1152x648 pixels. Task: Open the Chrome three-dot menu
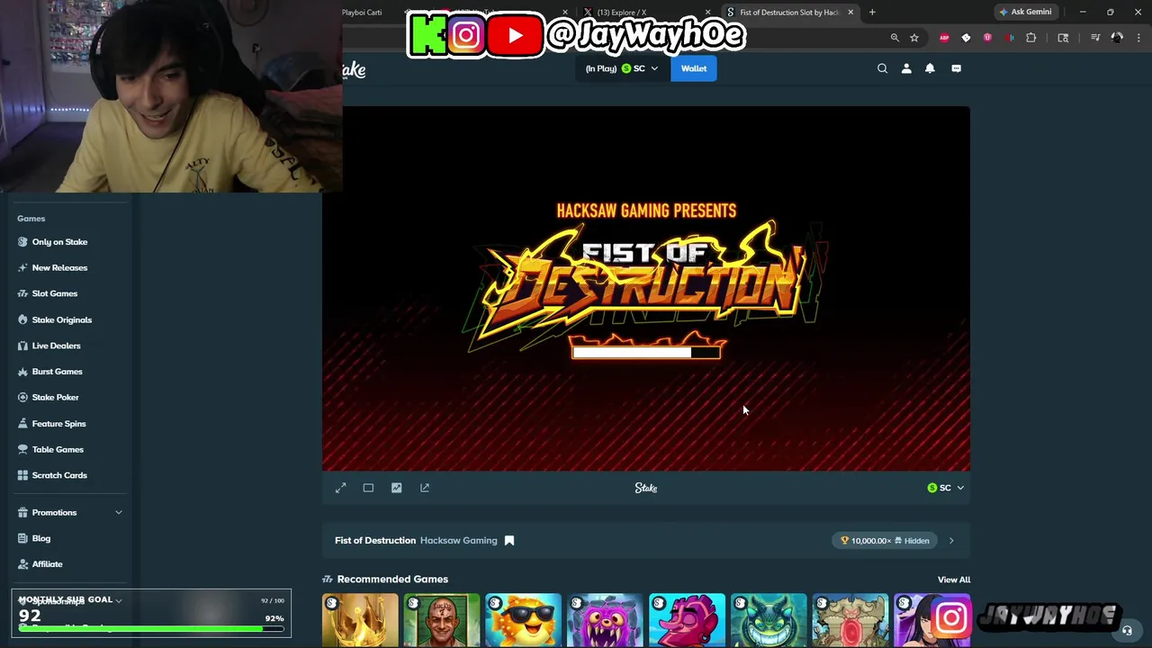coord(1138,38)
